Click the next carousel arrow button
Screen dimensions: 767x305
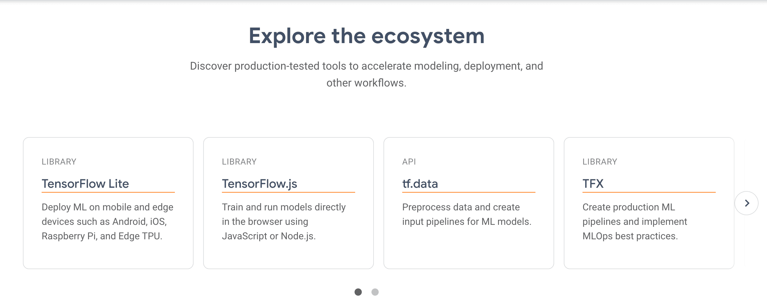[x=746, y=203]
